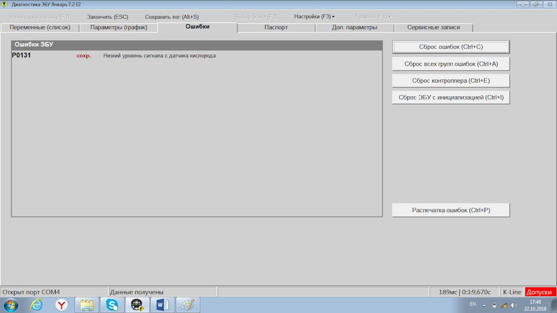Click the EN language indicator
557x313 pixels.
tap(472, 304)
